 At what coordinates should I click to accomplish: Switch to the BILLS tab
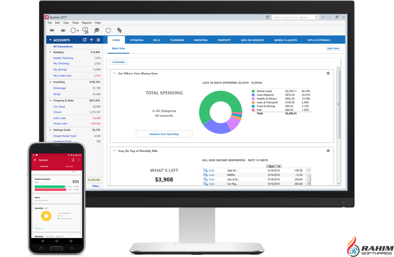tap(157, 40)
